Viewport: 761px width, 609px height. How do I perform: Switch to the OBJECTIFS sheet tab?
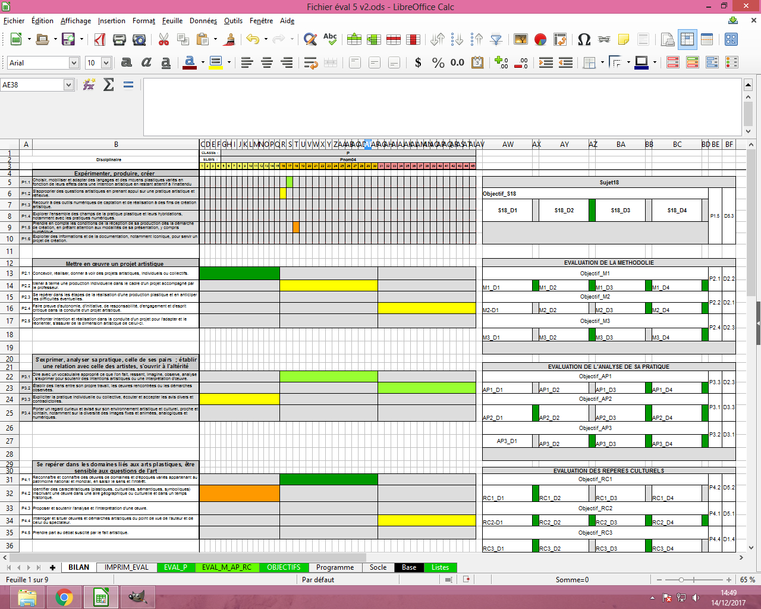click(x=284, y=567)
